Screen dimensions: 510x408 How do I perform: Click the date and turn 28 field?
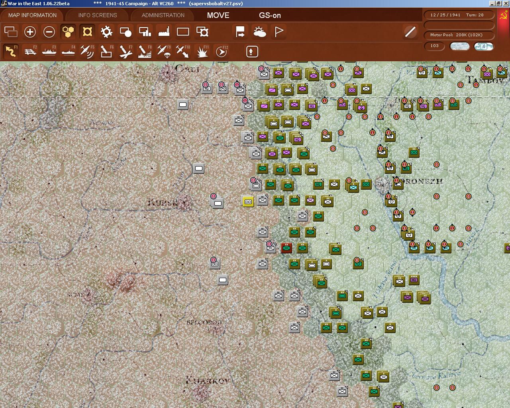pos(459,15)
